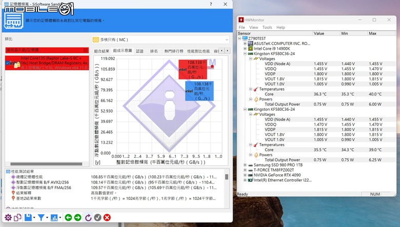400x227 pixels.
Task: Click the Intel Core i9 14900K CPU icon
Action: click(250, 49)
